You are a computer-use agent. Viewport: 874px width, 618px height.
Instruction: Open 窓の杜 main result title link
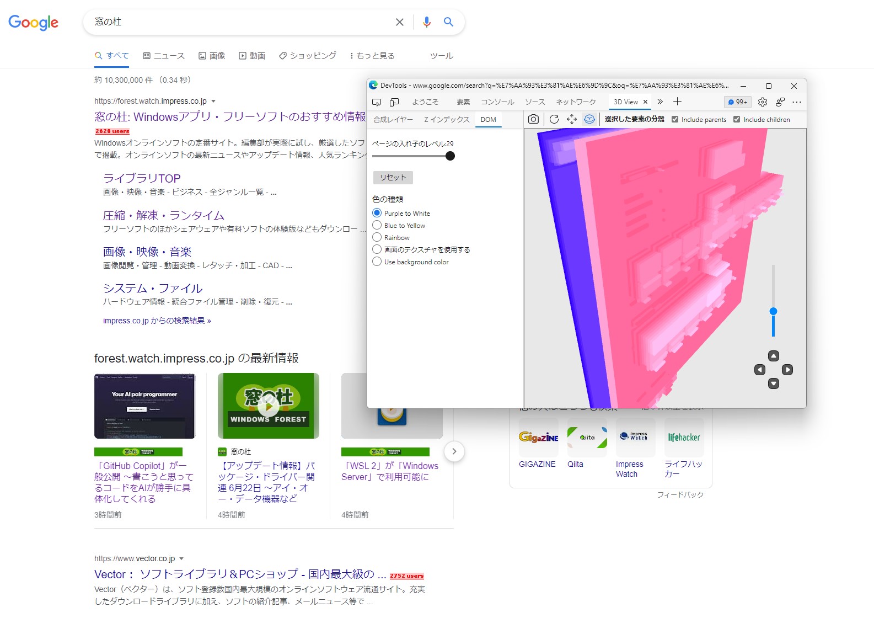pyautogui.click(x=230, y=116)
